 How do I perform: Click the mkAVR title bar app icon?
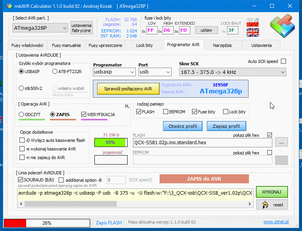point(9,6)
